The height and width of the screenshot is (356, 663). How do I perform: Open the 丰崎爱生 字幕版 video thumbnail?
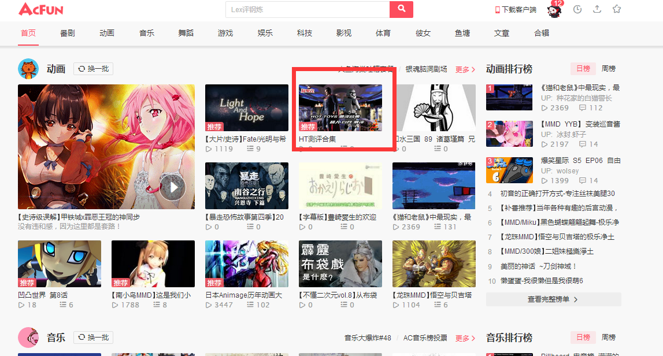340,186
